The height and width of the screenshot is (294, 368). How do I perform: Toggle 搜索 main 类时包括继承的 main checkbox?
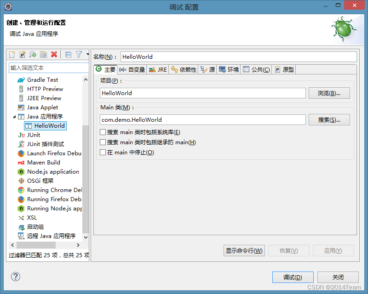coord(103,142)
